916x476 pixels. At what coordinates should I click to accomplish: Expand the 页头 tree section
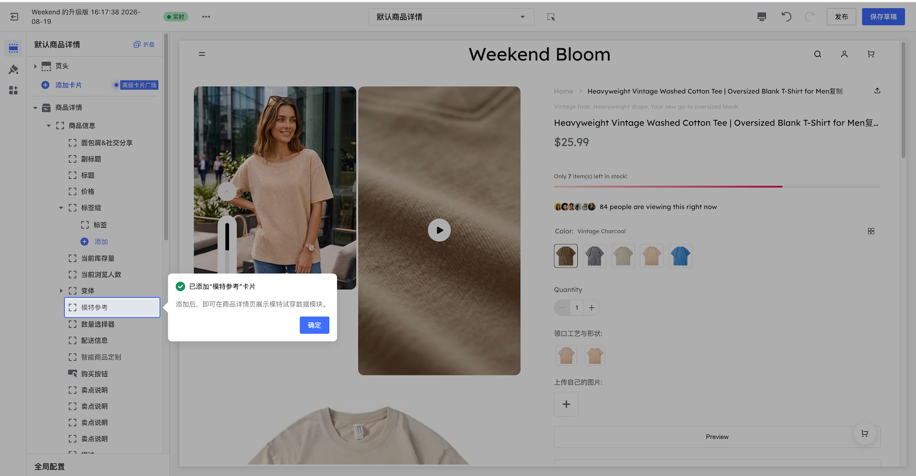[x=35, y=66]
